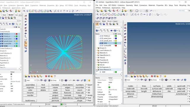Click the midsurface button in right panel

click(157, 94)
